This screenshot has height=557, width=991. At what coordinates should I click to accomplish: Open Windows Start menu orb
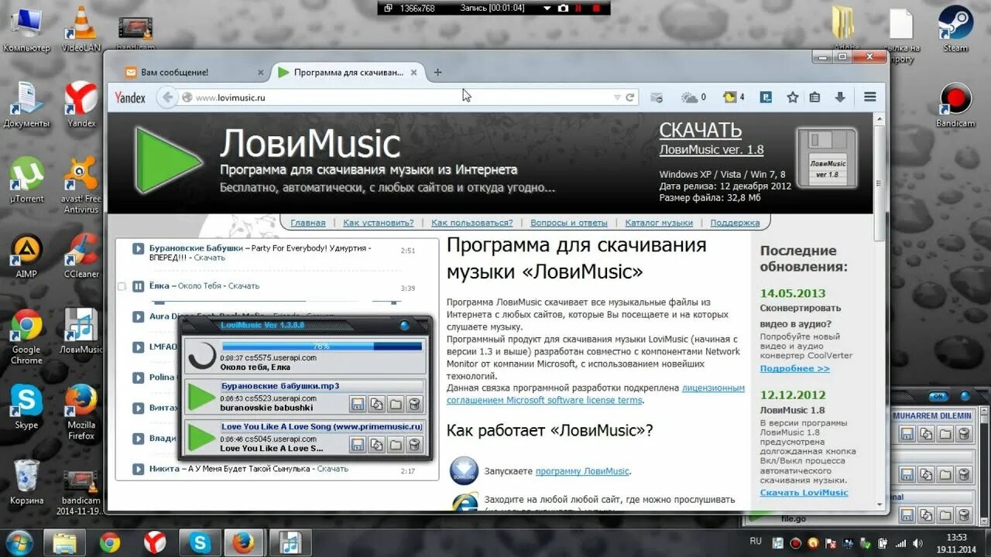[19, 542]
